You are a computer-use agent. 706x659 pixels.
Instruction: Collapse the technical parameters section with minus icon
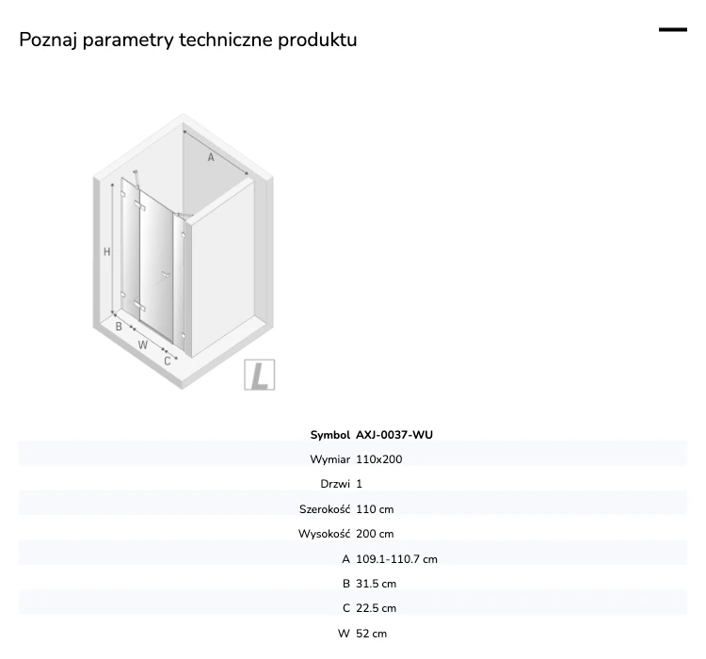point(673,30)
